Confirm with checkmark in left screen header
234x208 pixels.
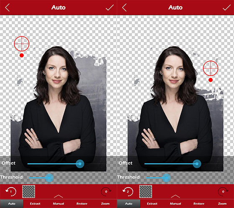click(x=109, y=8)
